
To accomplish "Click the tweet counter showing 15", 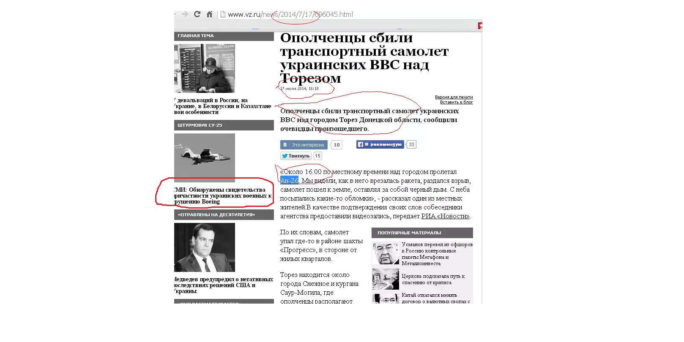I will tap(317, 156).
